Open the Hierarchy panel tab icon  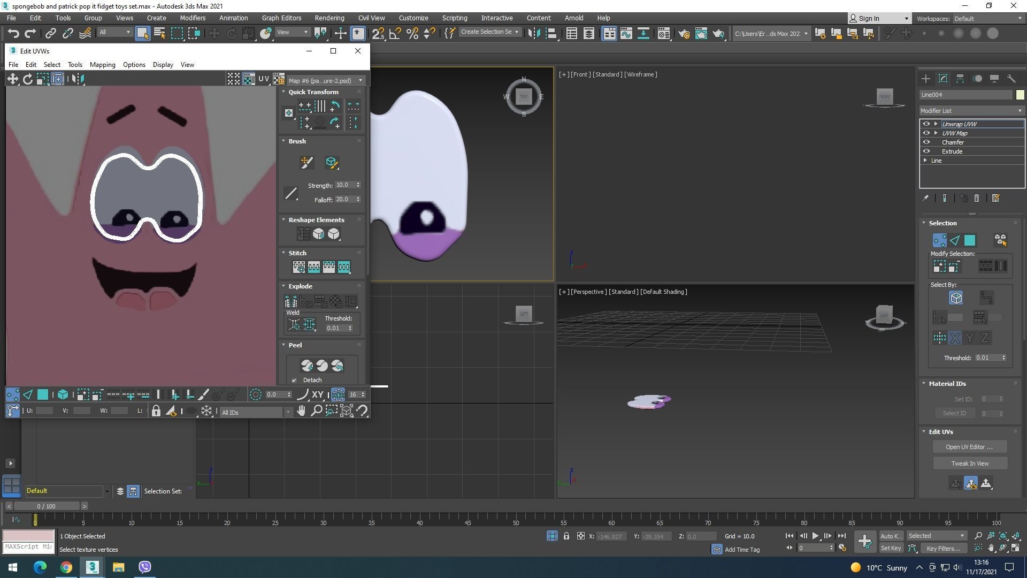click(960, 79)
